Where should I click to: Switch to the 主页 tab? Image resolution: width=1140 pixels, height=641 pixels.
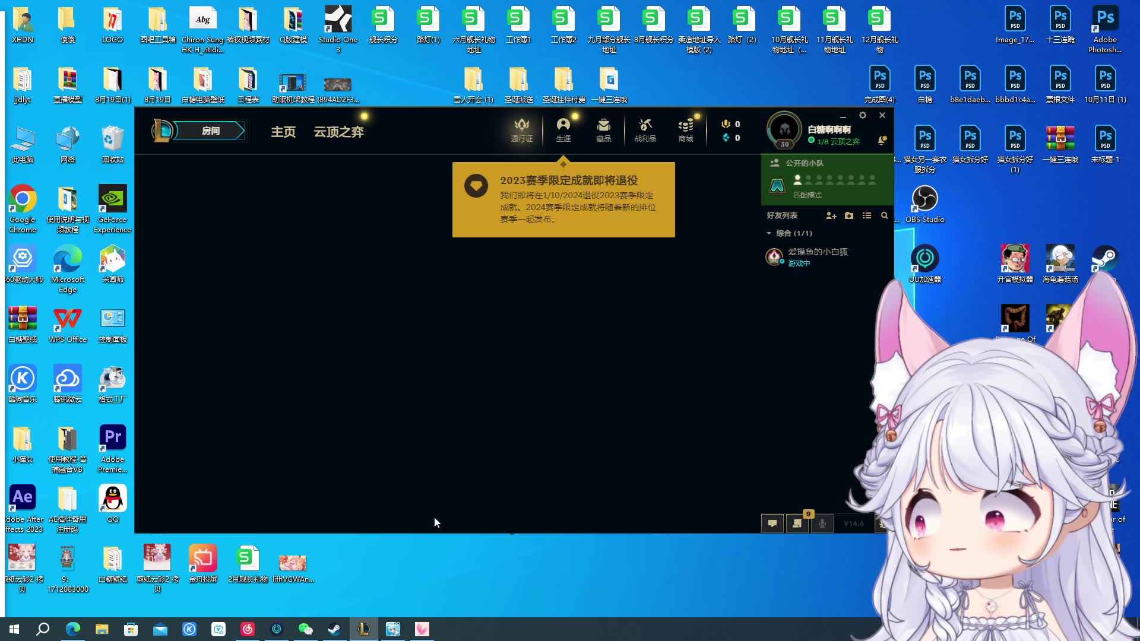(x=283, y=132)
